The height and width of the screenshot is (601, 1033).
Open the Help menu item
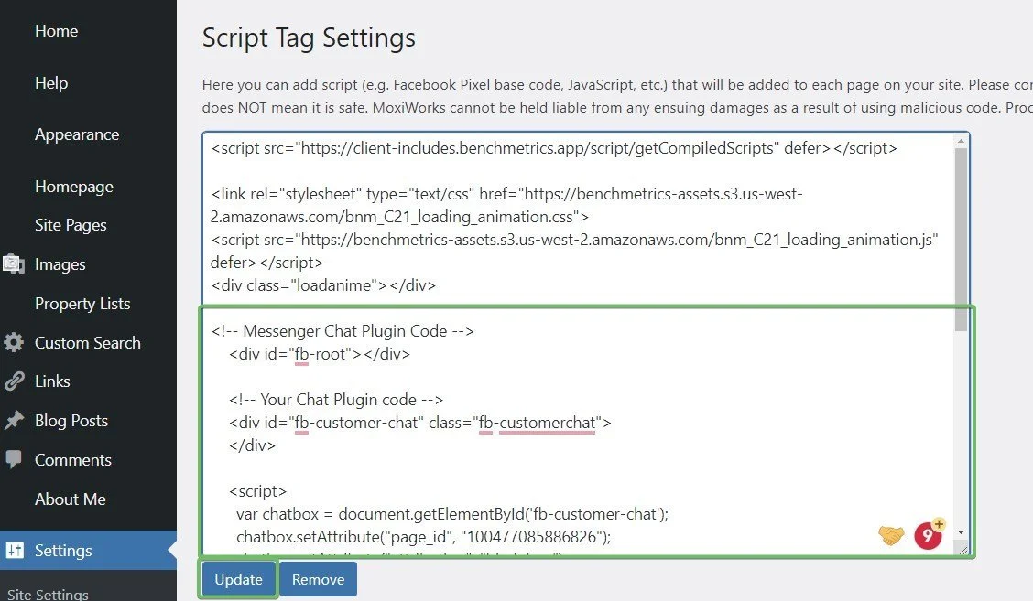point(51,83)
